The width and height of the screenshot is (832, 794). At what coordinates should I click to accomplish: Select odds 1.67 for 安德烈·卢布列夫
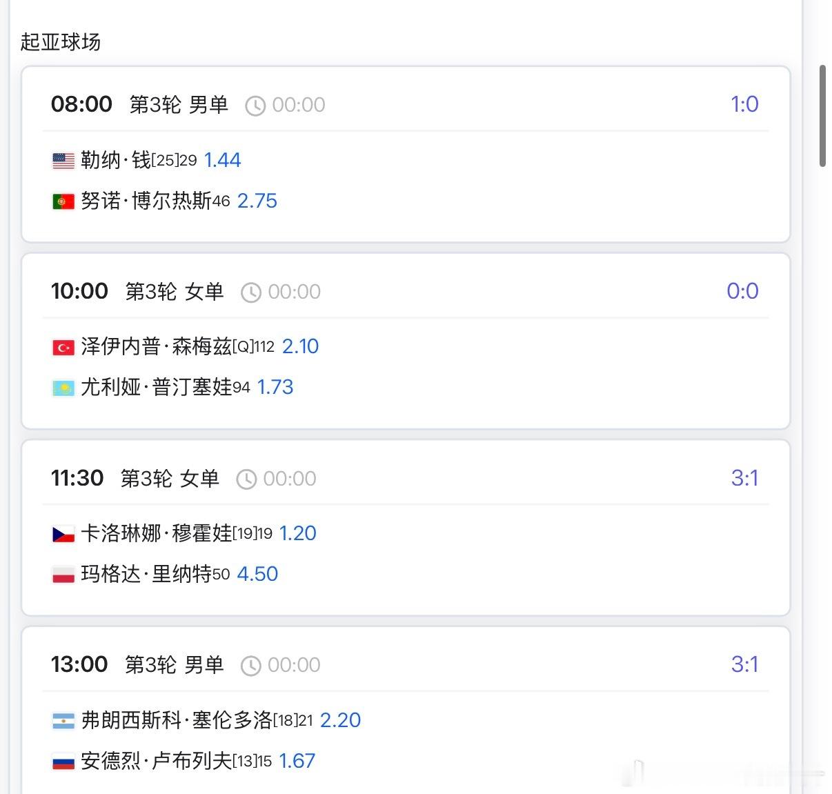297,761
